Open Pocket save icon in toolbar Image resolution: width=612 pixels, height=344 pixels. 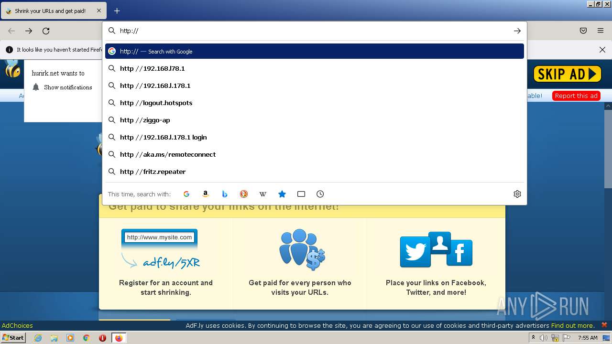tap(583, 31)
